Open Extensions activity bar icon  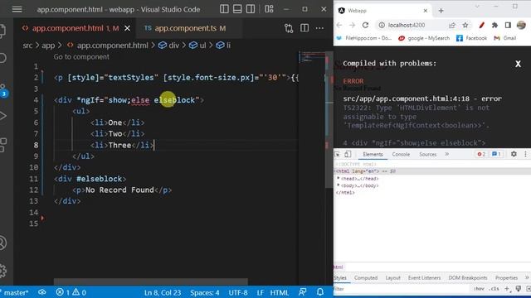[3, 145]
